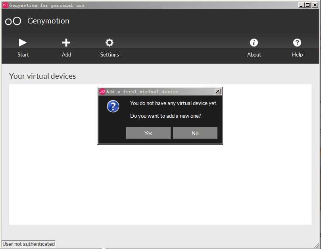Click the Genymotion logo in the header
Screen dimensions: 321x249
13,21
